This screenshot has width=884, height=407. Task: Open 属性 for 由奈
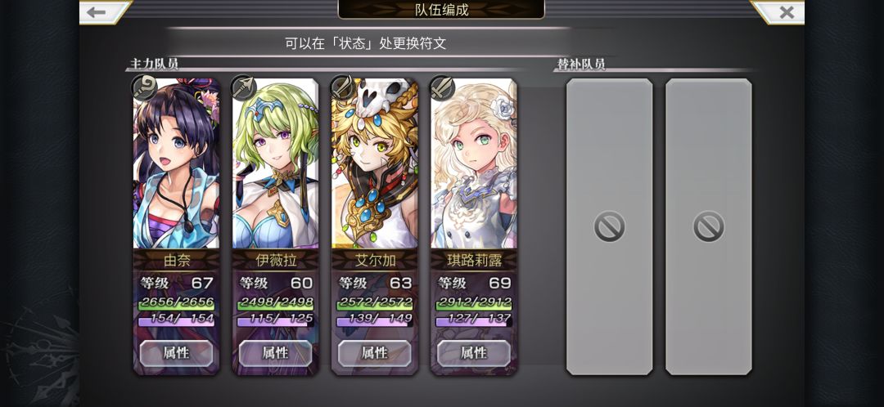tap(177, 353)
